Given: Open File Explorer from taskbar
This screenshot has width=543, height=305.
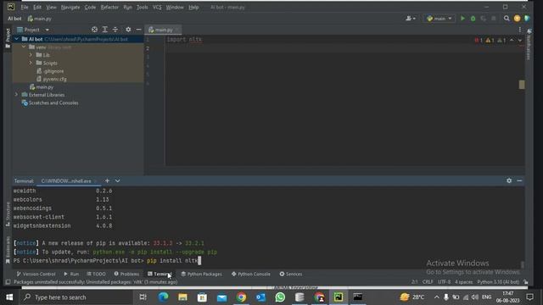Looking at the screenshot, I should click(x=182, y=297).
